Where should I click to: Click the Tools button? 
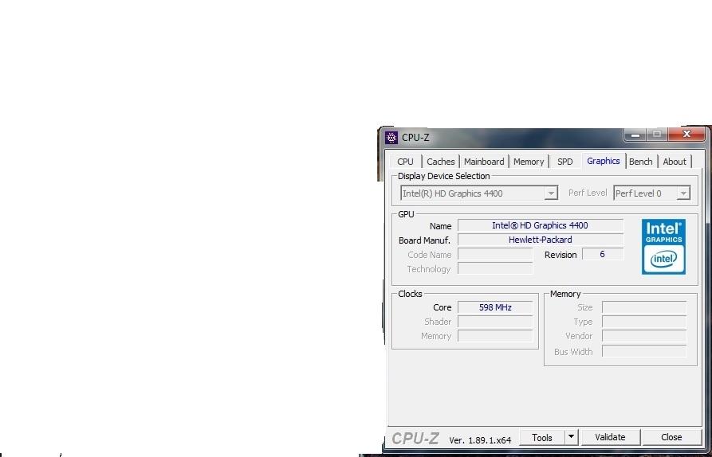pyautogui.click(x=541, y=438)
